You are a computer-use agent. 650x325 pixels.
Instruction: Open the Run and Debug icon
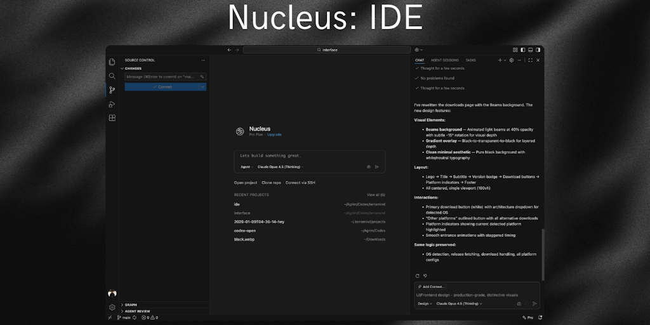tap(112, 104)
